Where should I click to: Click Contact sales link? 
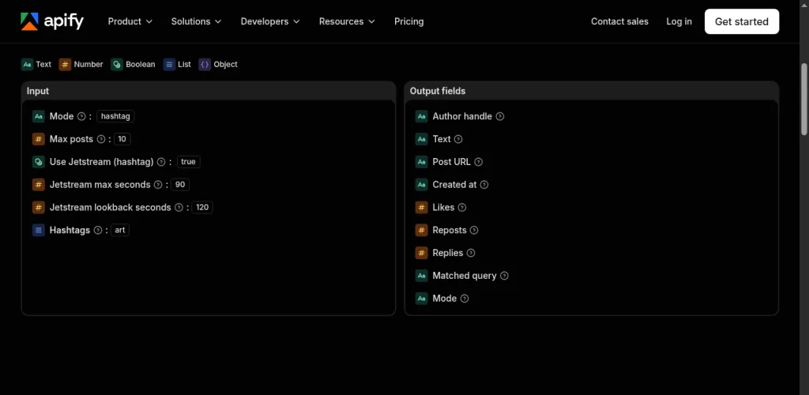pos(619,21)
